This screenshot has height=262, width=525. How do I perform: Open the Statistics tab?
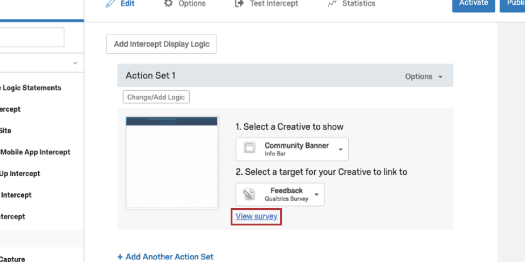pos(358,4)
